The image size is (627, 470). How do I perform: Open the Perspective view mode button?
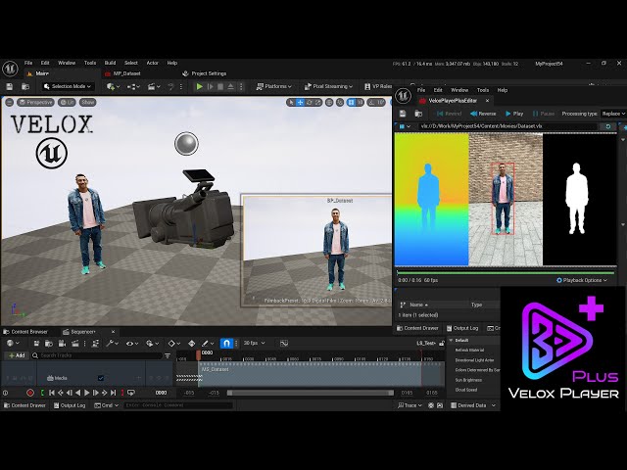click(x=35, y=102)
